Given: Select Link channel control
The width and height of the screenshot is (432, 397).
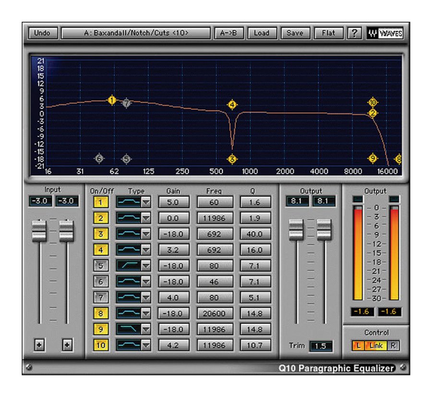Looking at the screenshot, I should [376, 346].
